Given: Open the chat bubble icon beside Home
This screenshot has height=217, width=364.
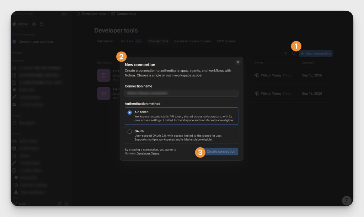Looking at the screenshot, I should pyautogui.click(x=34, y=24).
